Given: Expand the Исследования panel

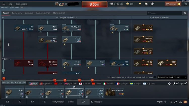Looking at the screenshot, I should 14,82.
